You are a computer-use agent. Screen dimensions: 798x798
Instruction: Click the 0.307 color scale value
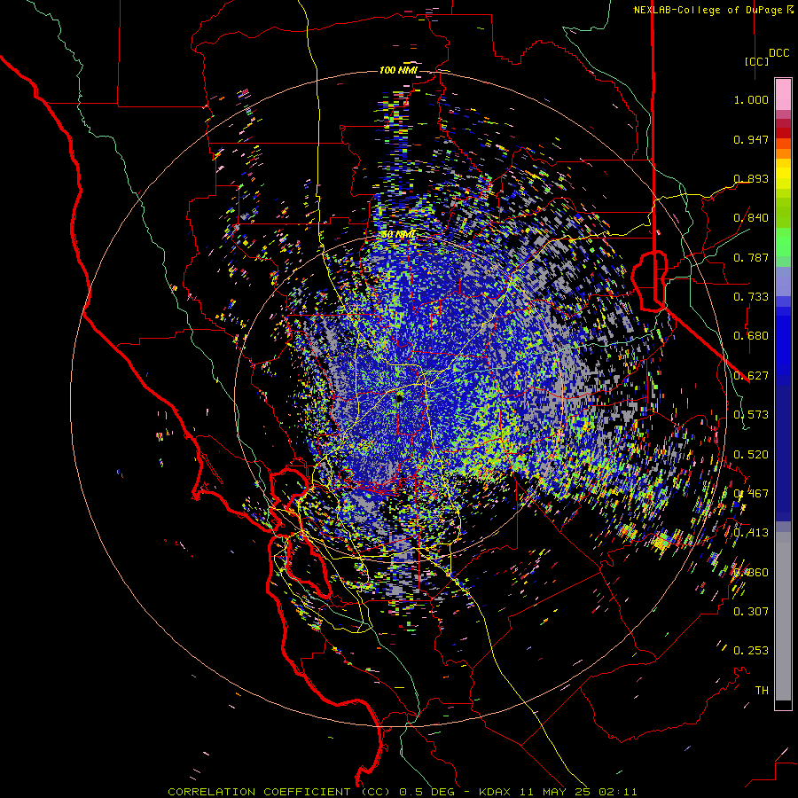[x=751, y=611]
